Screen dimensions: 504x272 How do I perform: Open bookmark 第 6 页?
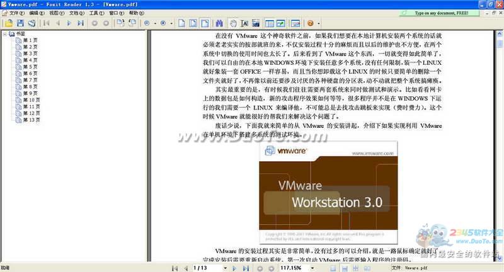[30, 73]
